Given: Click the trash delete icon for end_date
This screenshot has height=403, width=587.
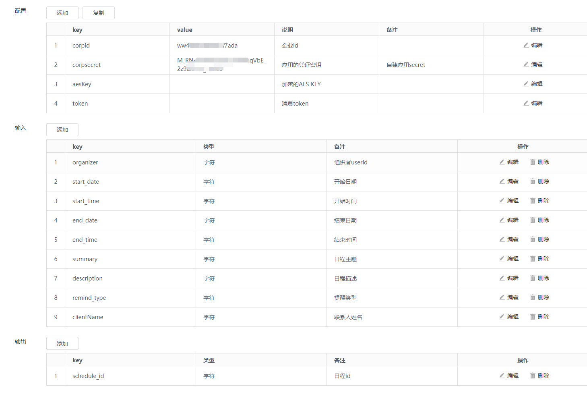Looking at the screenshot, I should 533,220.
